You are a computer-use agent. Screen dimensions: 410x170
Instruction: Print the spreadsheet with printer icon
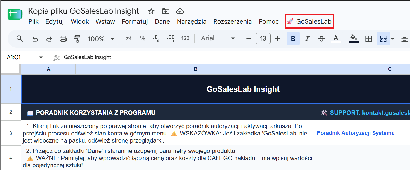click(x=63, y=39)
